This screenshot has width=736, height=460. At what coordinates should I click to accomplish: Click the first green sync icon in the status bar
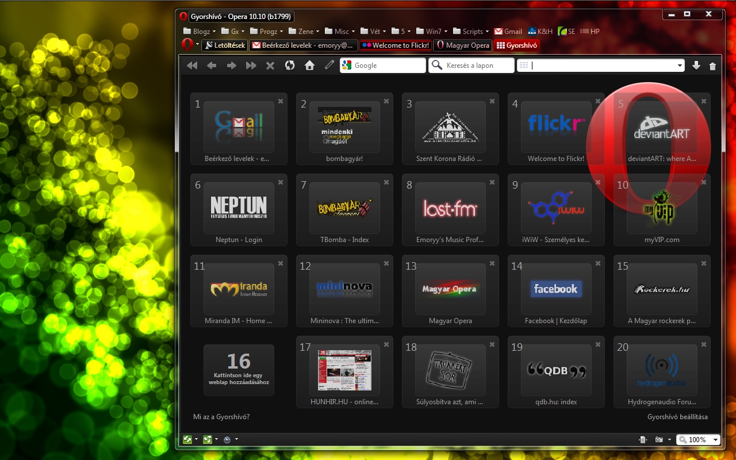(x=187, y=439)
